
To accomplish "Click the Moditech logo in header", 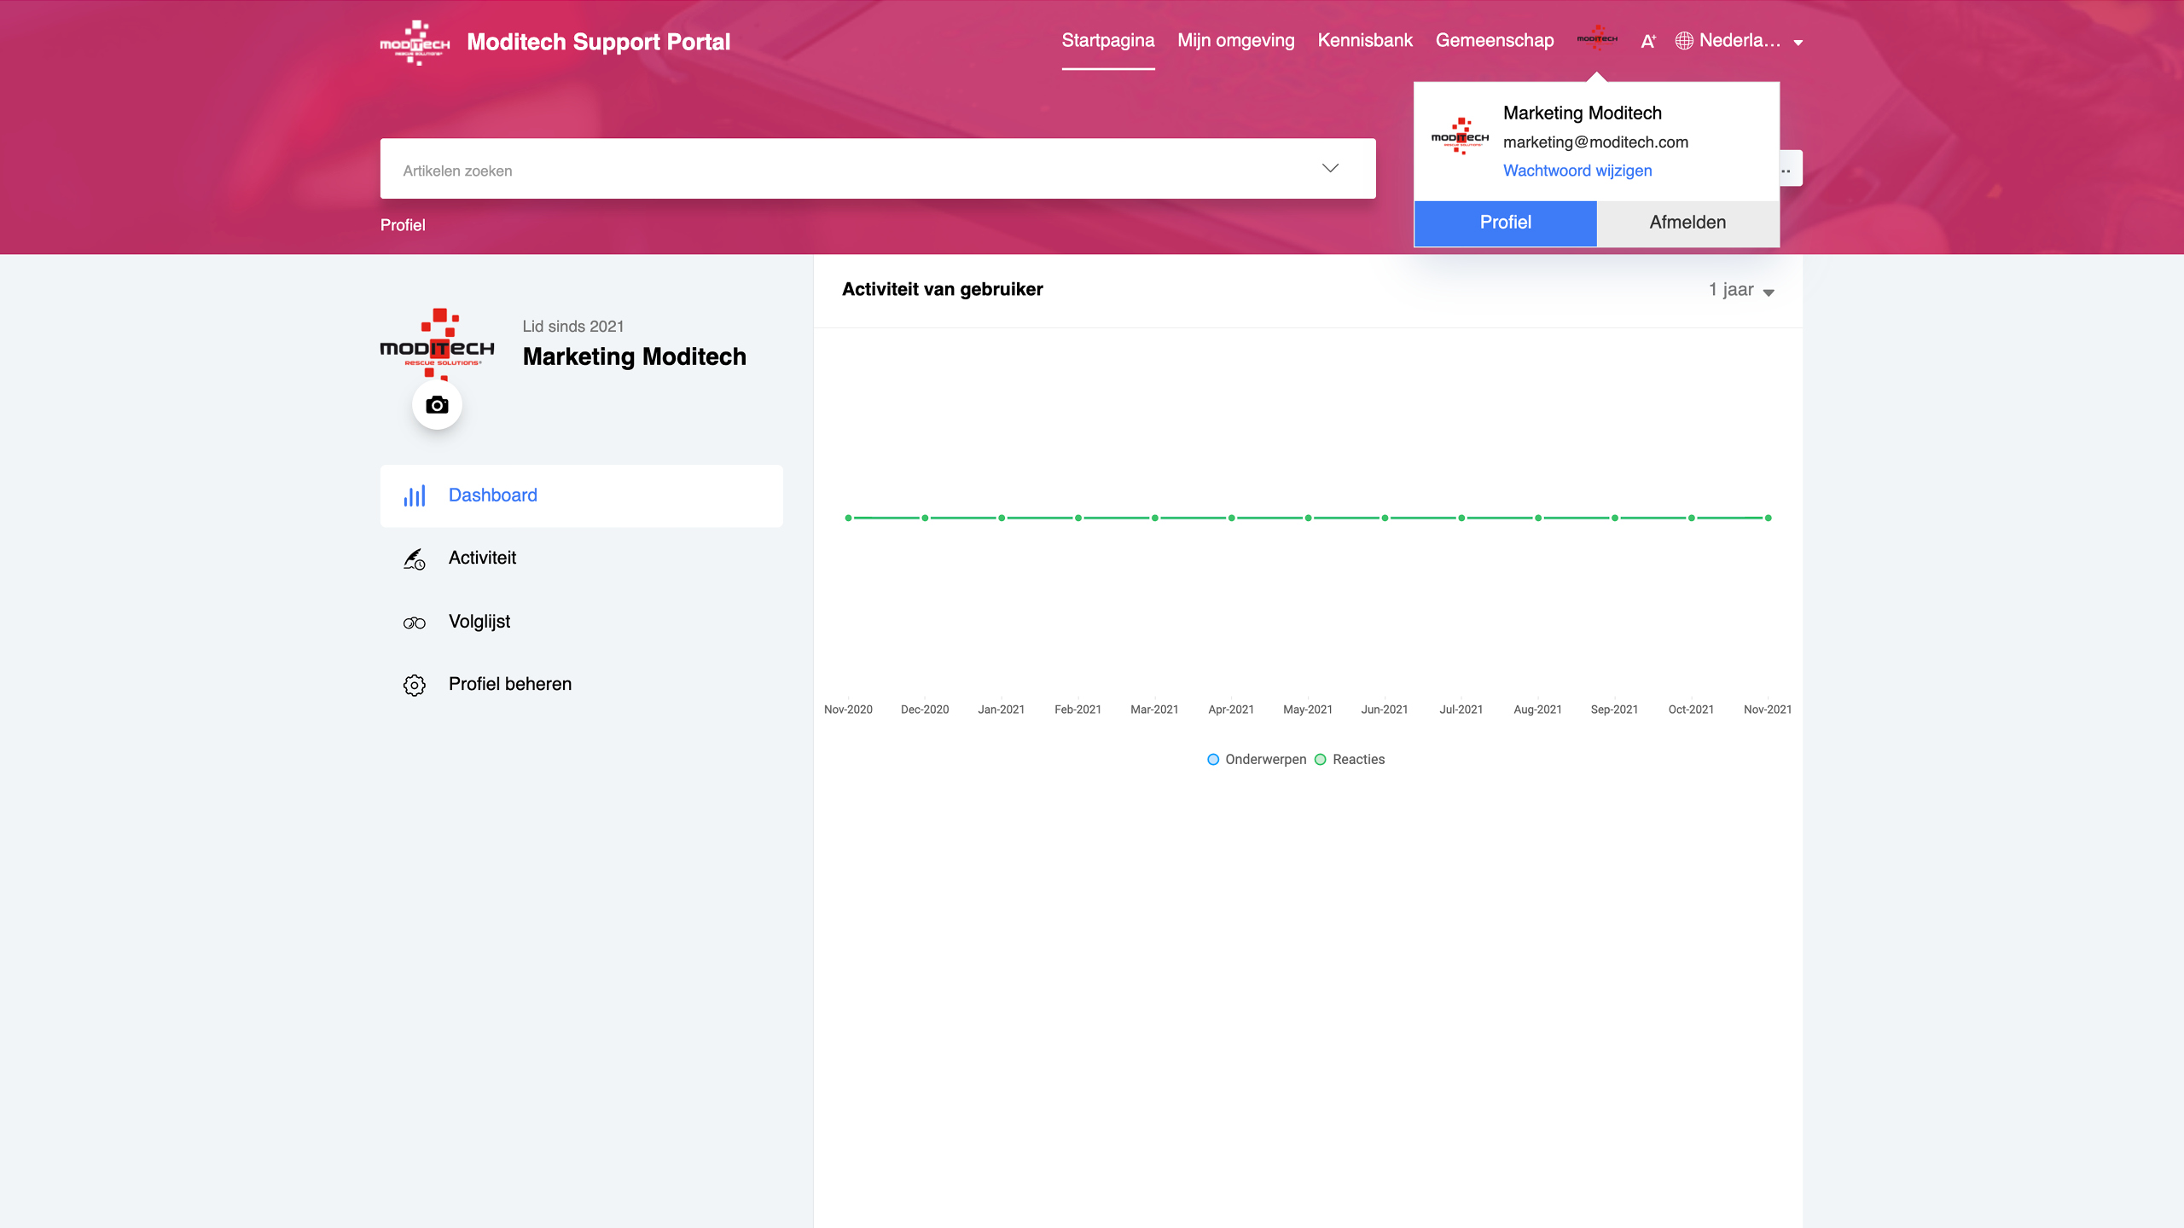I will click(x=415, y=43).
